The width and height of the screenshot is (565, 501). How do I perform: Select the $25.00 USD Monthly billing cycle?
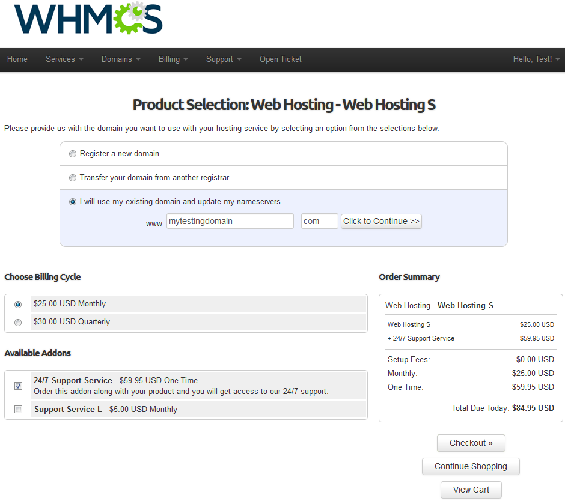coord(18,305)
